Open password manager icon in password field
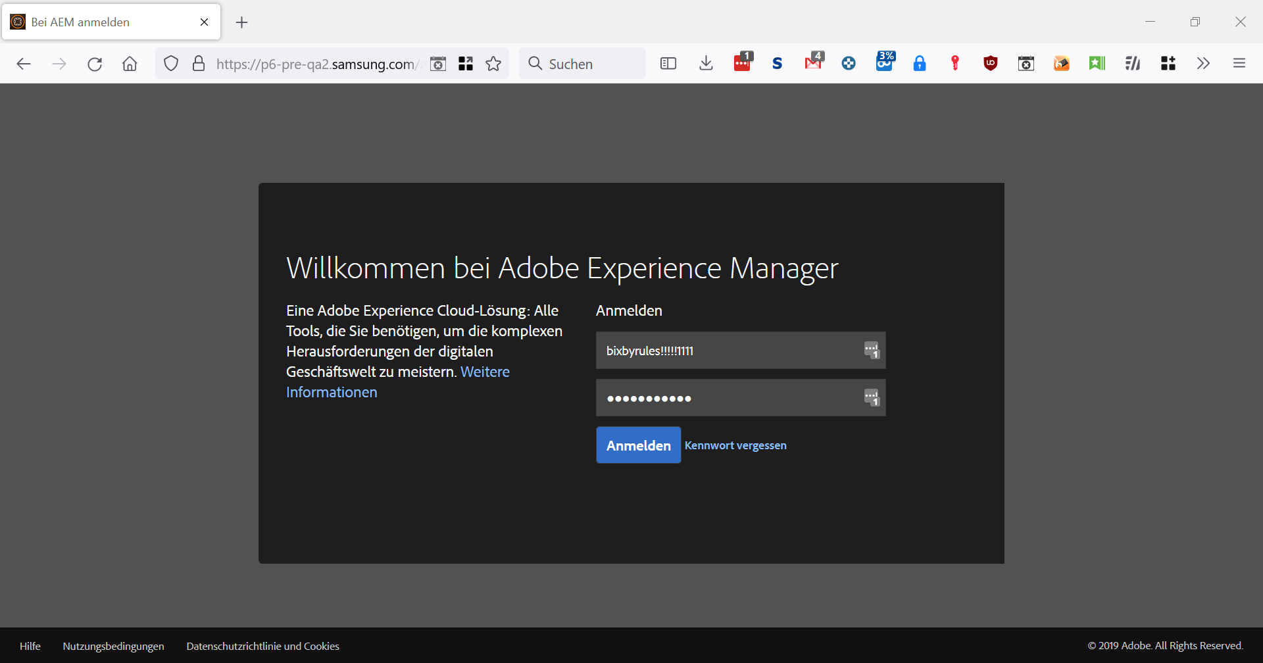 tap(872, 398)
